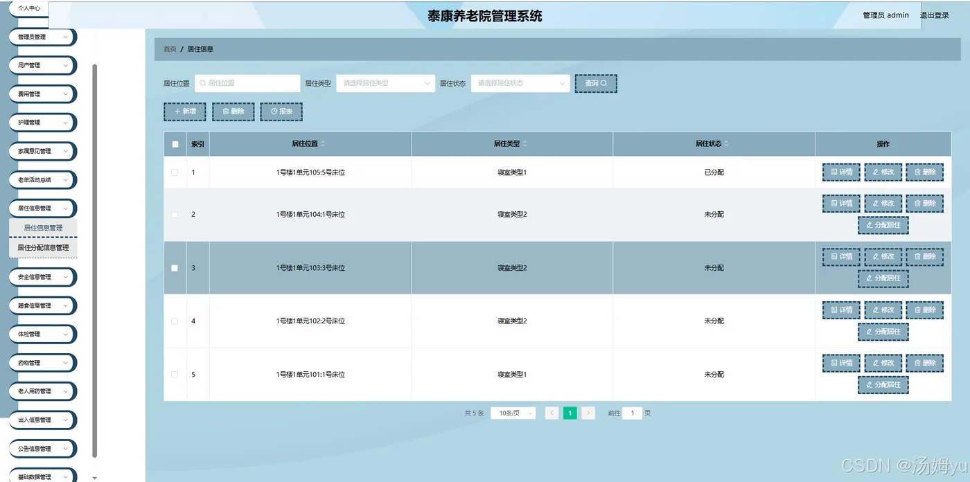
Task: Click the 查询 search button
Action: [x=596, y=83]
